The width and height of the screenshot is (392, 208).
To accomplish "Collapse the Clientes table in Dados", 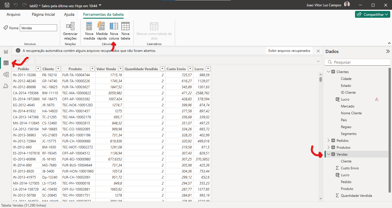I will click(329, 72).
